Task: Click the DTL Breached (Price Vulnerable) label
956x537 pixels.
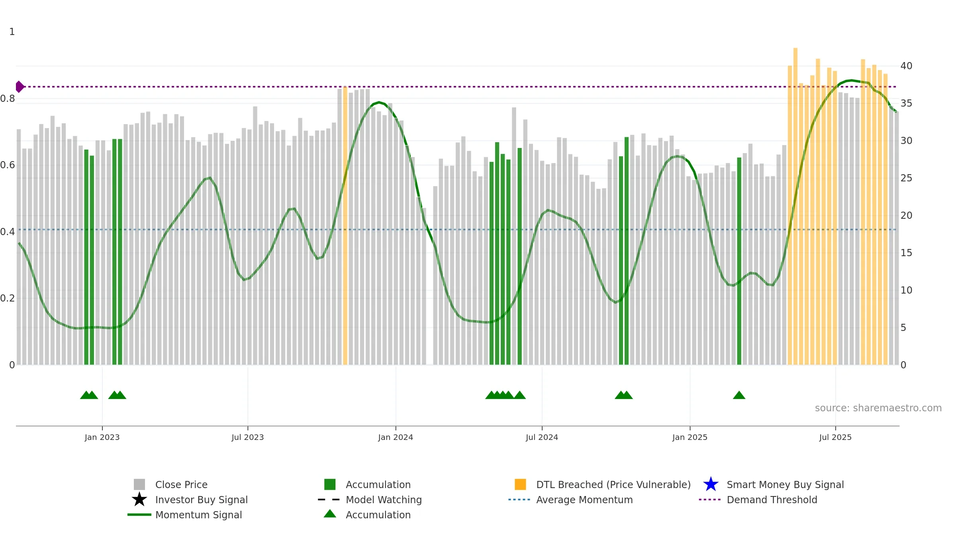Action: pos(613,484)
